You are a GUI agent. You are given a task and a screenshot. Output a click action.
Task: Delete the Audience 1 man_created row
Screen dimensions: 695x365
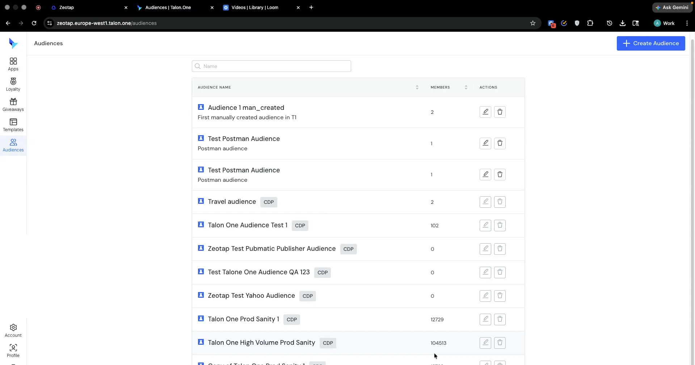(500, 112)
